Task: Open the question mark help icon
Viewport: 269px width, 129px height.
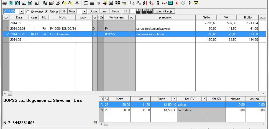Action: tap(189, 3)
